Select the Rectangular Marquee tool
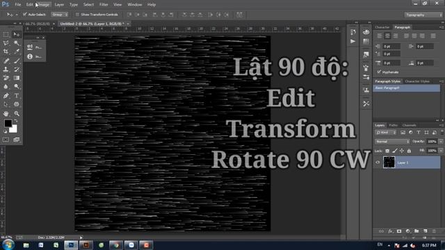445x250 pixels. point(6,34)
